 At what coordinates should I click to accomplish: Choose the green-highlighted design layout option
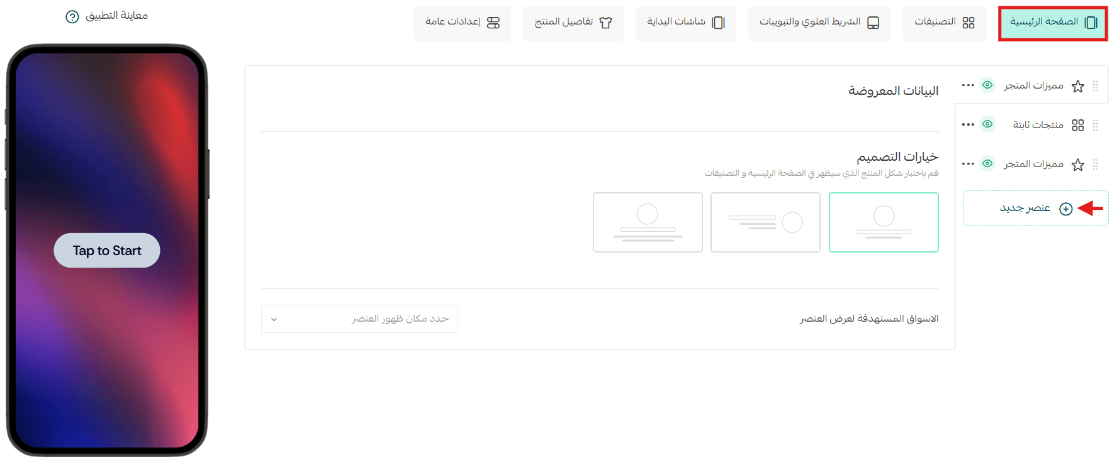pos(884,222)
